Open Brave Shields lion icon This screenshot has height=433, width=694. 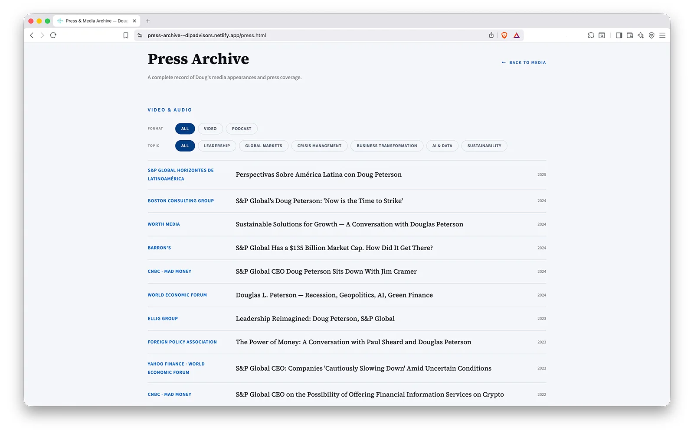tap(504, 36)
